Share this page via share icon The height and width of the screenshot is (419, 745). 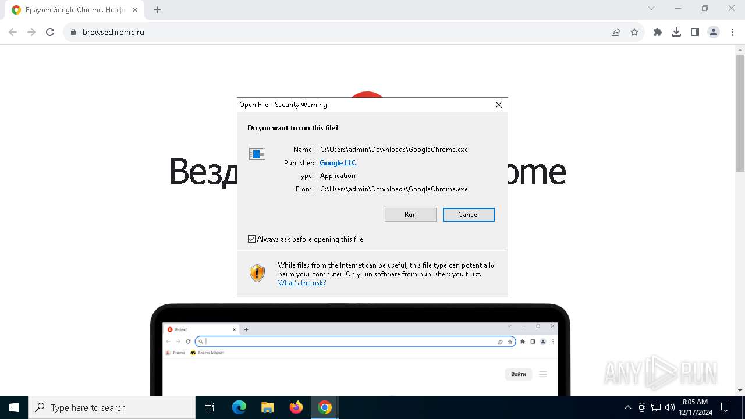616,33
